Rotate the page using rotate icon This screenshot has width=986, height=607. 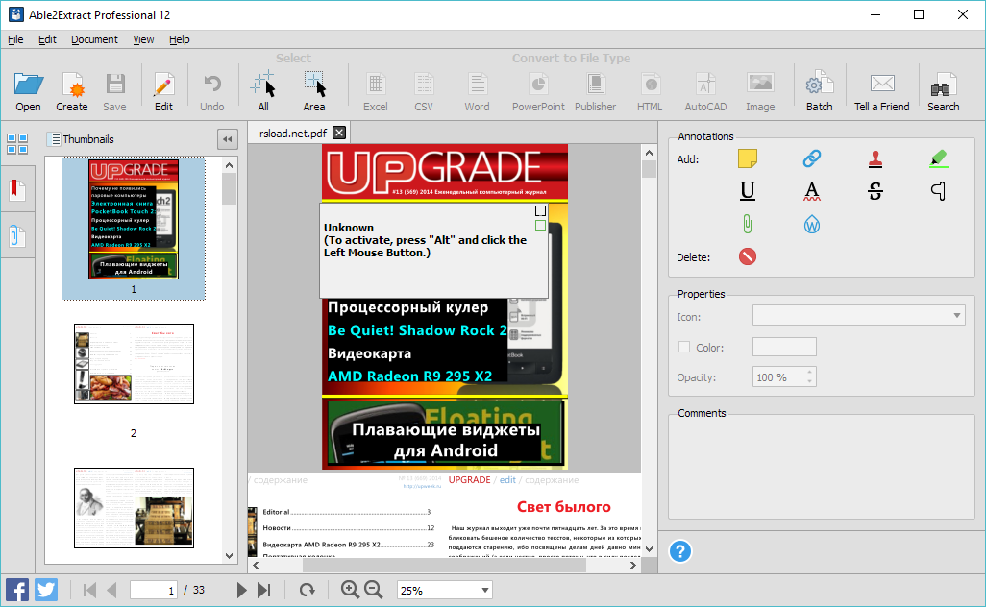(x=307, y=590)
